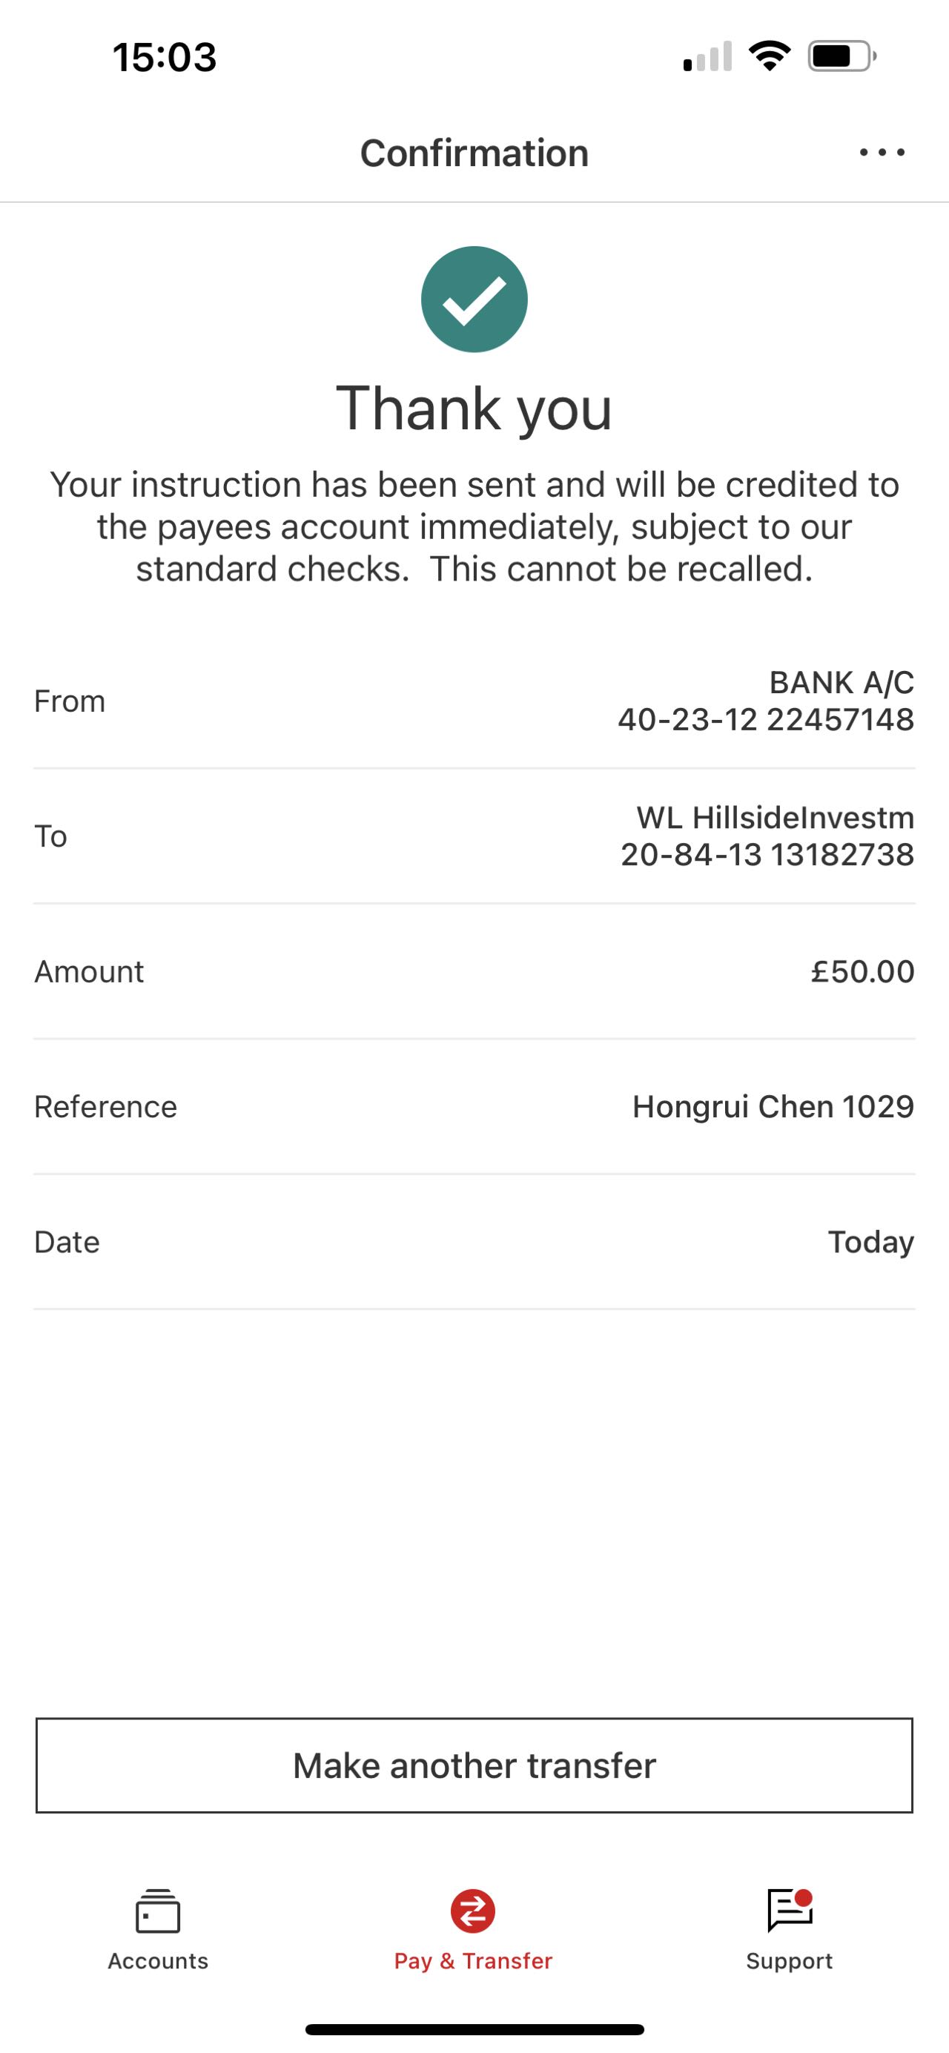Tap the Accounts wallet icon

[x=158, y=1911]
